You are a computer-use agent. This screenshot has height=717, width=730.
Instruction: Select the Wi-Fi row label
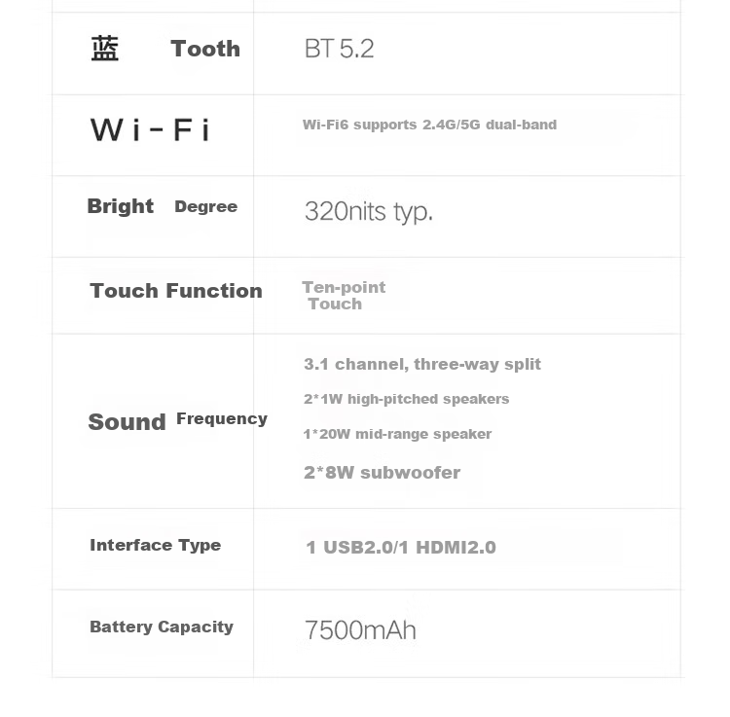[150, 129]
